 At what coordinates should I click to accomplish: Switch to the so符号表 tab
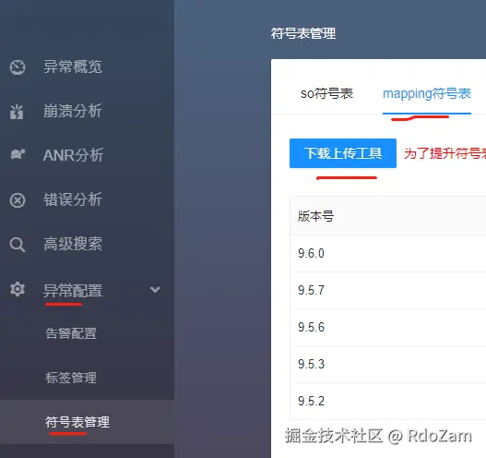tap(326, 93)
